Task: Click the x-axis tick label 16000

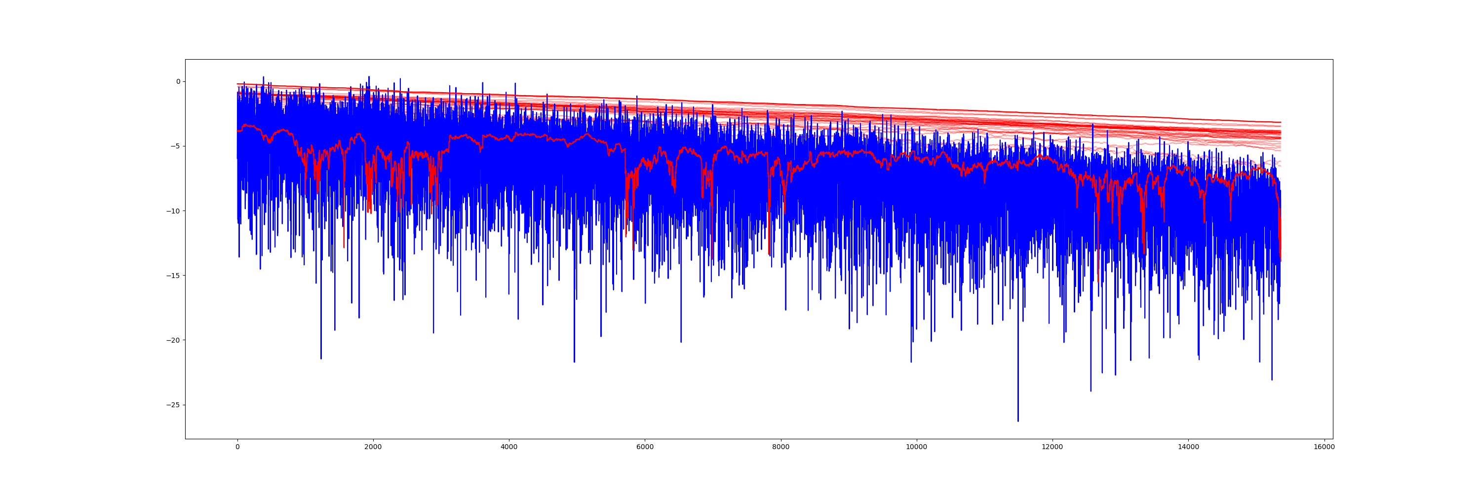Action: [x=1324, y=447]
